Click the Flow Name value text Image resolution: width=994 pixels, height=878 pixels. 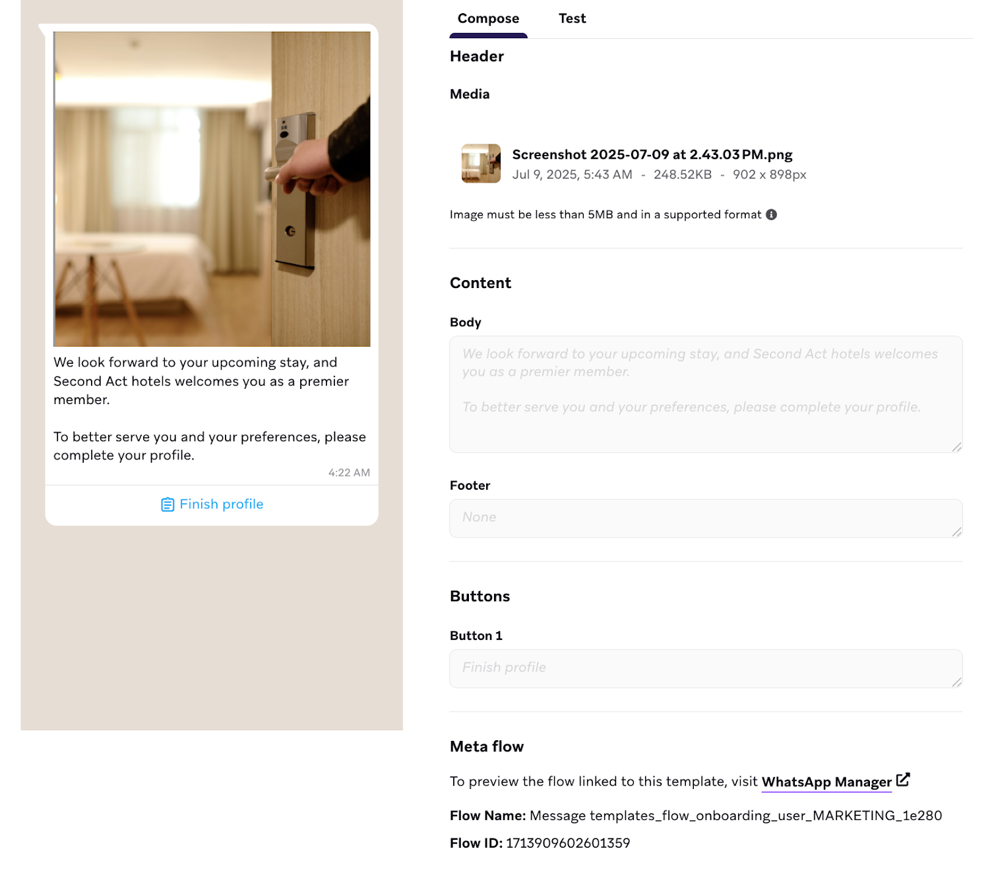click(x=735, y=816)
